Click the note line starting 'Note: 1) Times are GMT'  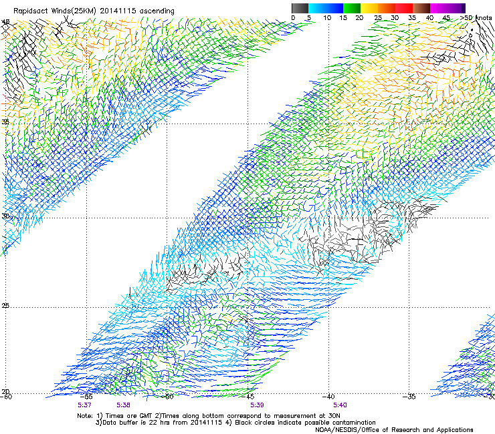[x=209, y=416]
